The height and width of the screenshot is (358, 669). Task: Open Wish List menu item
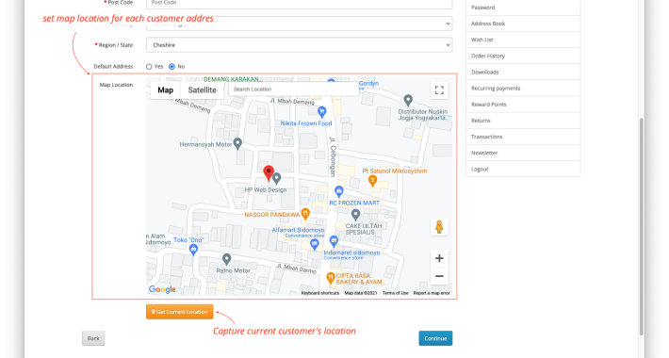tap(523, 40)
